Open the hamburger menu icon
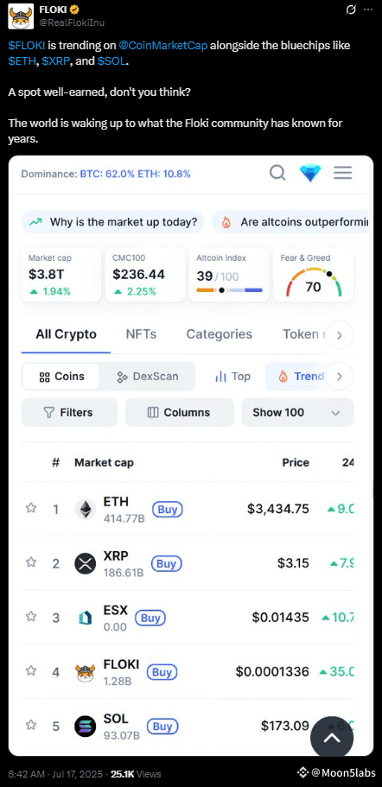The image size is (382, 787). point(343,173)
